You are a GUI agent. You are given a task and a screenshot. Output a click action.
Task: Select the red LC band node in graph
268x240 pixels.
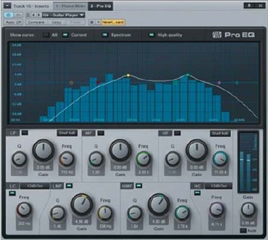pos(98,82)
